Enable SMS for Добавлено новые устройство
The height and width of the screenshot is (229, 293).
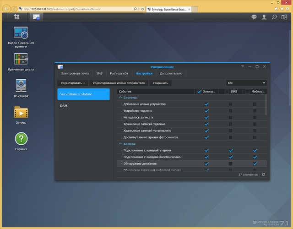231,104
